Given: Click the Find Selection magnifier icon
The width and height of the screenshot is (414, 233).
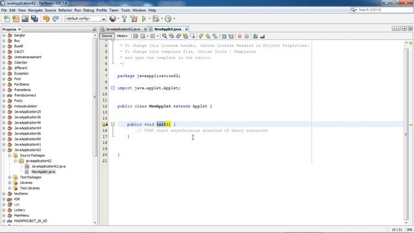Looking at the screenshot, I should (x=164, y=36).
